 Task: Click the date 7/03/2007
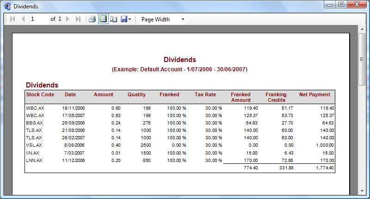tap(74, 153)
